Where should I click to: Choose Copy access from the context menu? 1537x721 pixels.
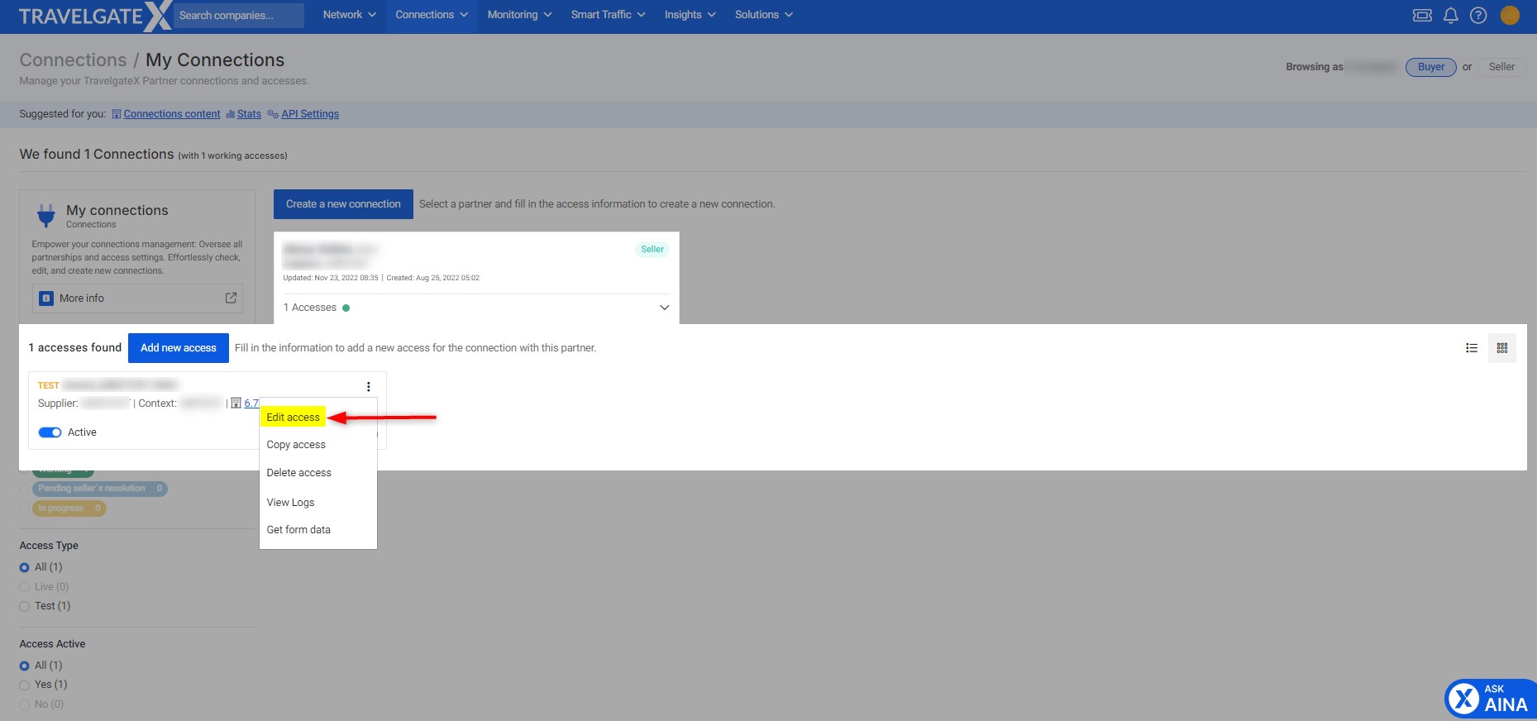pos(296,445)
